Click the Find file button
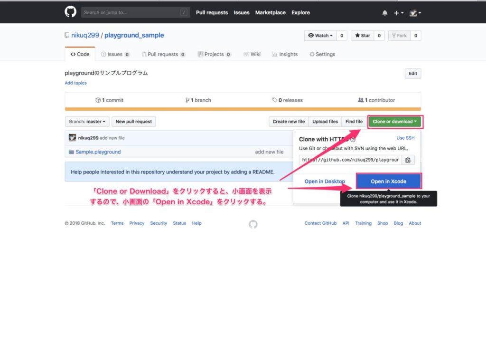 (x=354, y=121)
